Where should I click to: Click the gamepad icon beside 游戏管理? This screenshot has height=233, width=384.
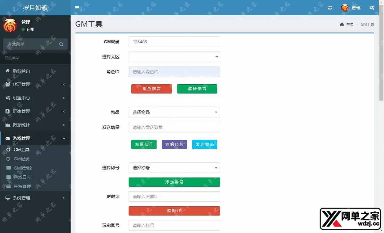pos(8,138)
